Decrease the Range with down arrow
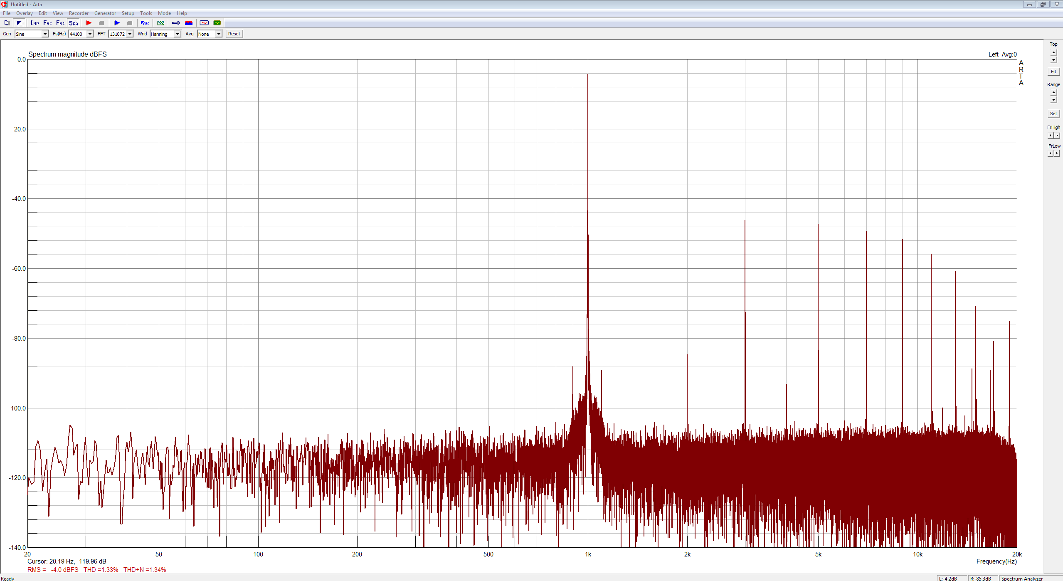The width and height of the screenshot is (1063, 581). pos(1053,100)
